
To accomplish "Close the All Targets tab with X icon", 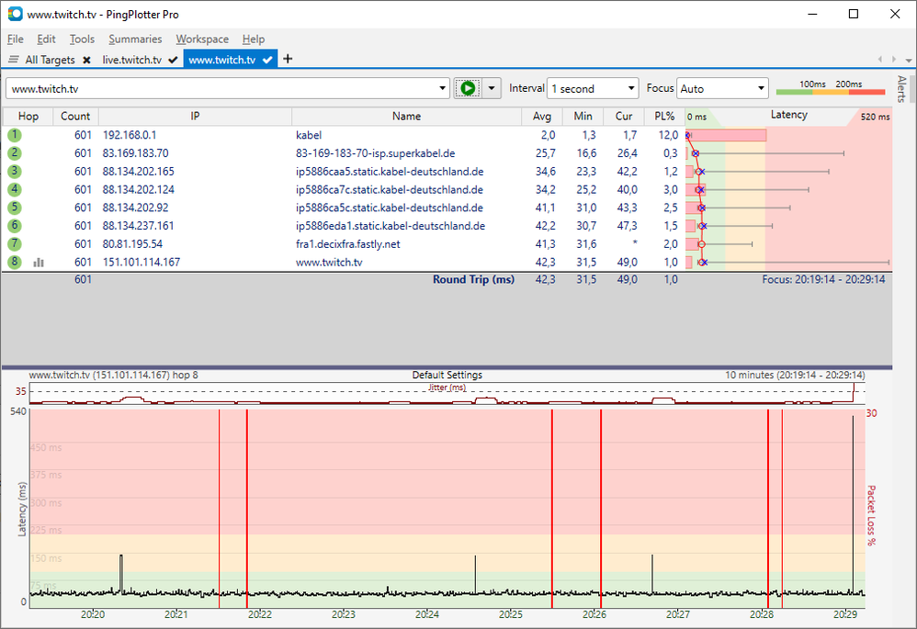I will 86,60.
